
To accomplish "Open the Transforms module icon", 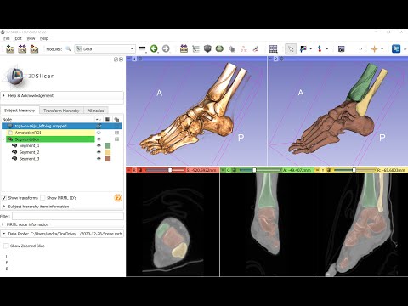I will coord(232,49).
